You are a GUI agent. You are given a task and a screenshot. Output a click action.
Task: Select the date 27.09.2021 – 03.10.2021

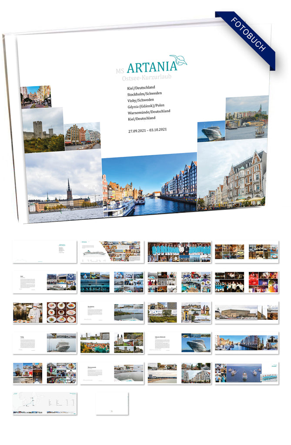click(147, 130)
